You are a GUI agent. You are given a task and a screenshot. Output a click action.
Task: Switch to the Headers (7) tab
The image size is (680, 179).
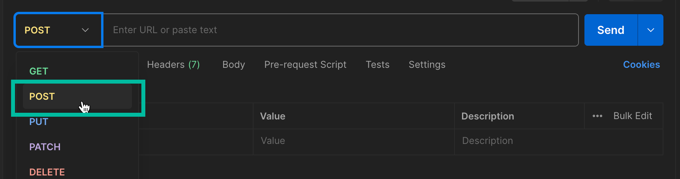pyautogui.click(x=173, y=65)
